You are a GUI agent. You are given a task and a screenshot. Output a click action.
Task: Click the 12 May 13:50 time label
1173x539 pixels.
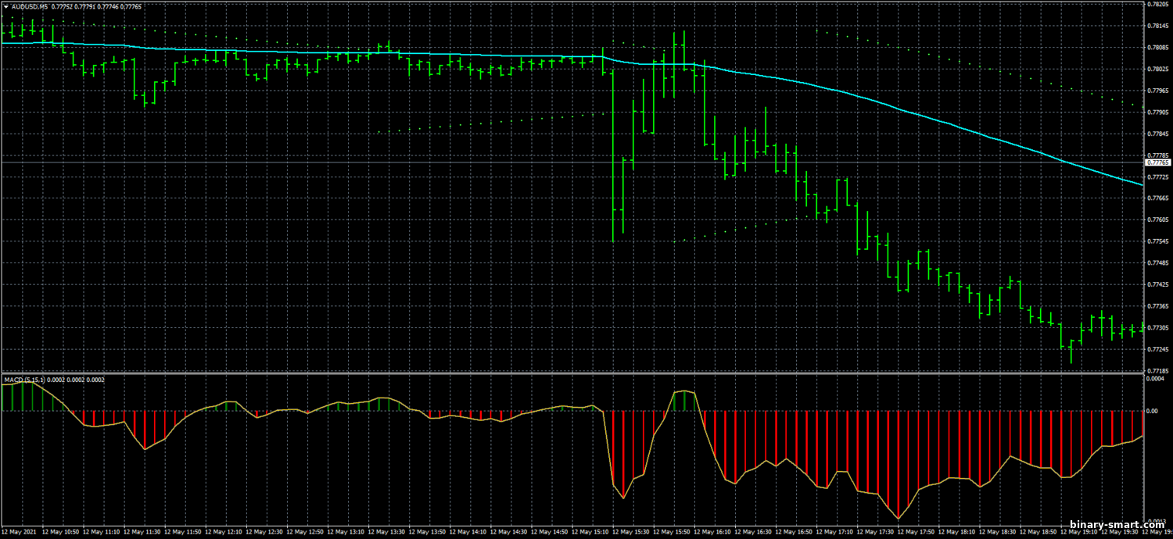pyautogui.click(x=429, y=532)
